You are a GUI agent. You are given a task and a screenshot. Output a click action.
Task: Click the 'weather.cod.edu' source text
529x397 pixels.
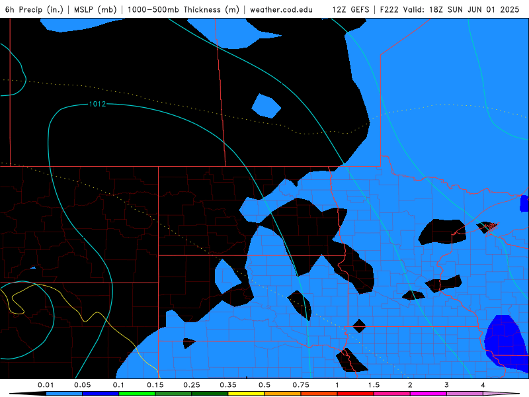(x=282, y=9)
